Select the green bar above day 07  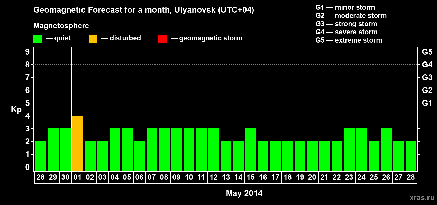(x=152, y=150)
